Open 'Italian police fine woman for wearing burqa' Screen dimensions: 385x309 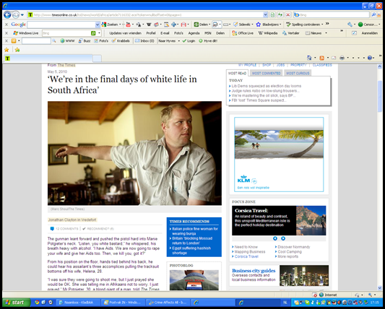[x=195, y=231]
